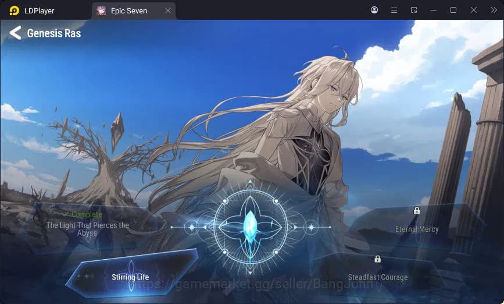Switch to the Epic Seven tab
Image resolution: width=504 pixels, height=304 pixels.
(129, 10)
